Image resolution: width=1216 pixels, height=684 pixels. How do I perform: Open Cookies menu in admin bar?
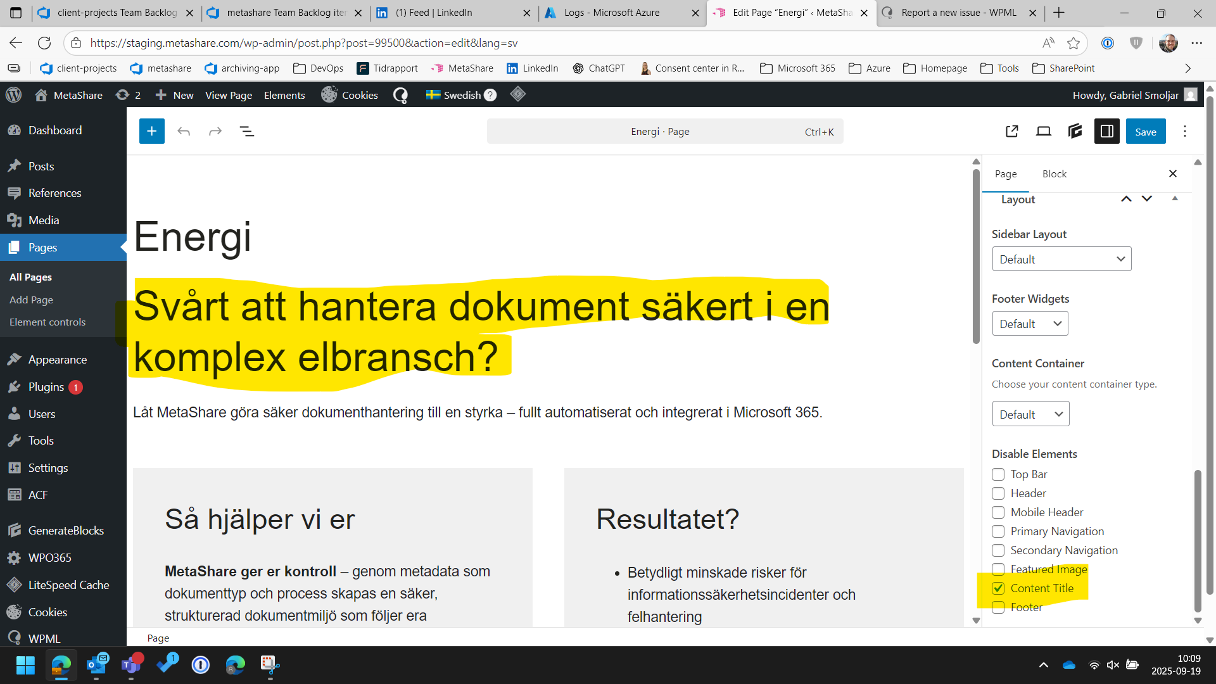[350, 95]
